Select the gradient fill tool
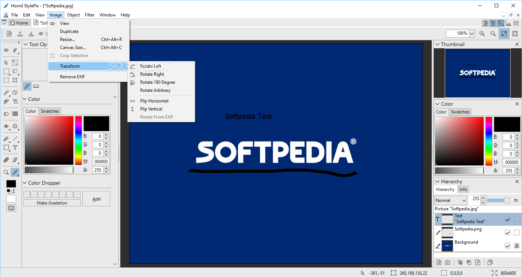522x278 pixels. 15,114
